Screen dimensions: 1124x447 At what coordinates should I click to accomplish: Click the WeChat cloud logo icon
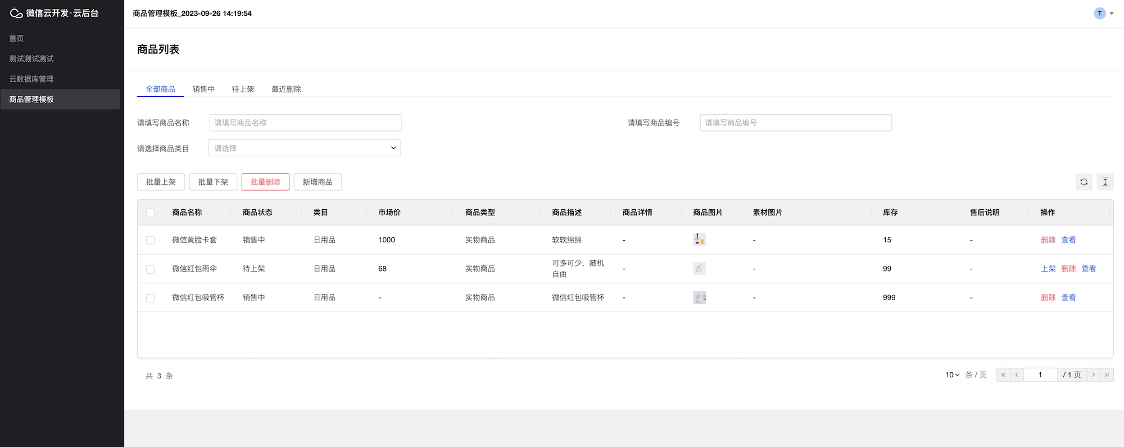click(16, 13)
